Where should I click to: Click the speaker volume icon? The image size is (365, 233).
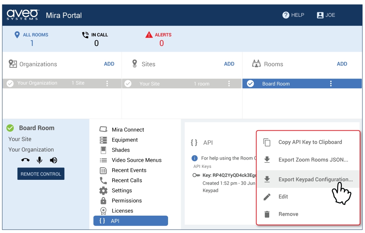pyautogui.click(x=53, y=160)
